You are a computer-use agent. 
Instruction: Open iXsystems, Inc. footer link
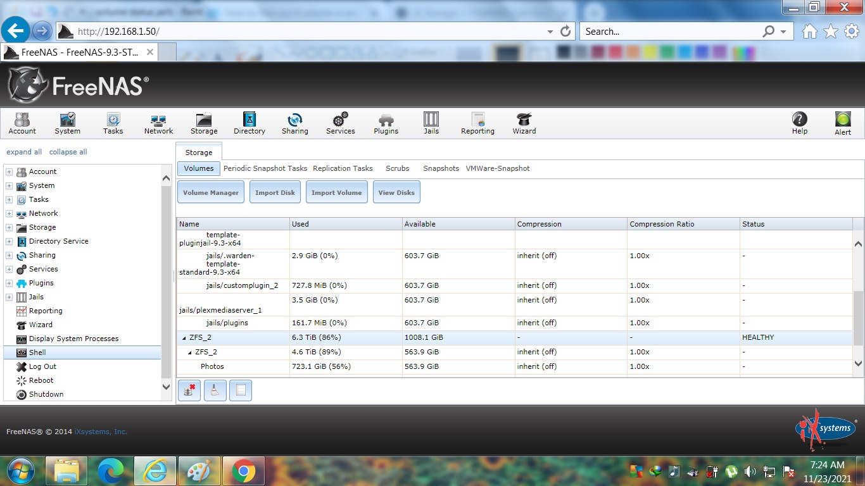click(101, 432)
